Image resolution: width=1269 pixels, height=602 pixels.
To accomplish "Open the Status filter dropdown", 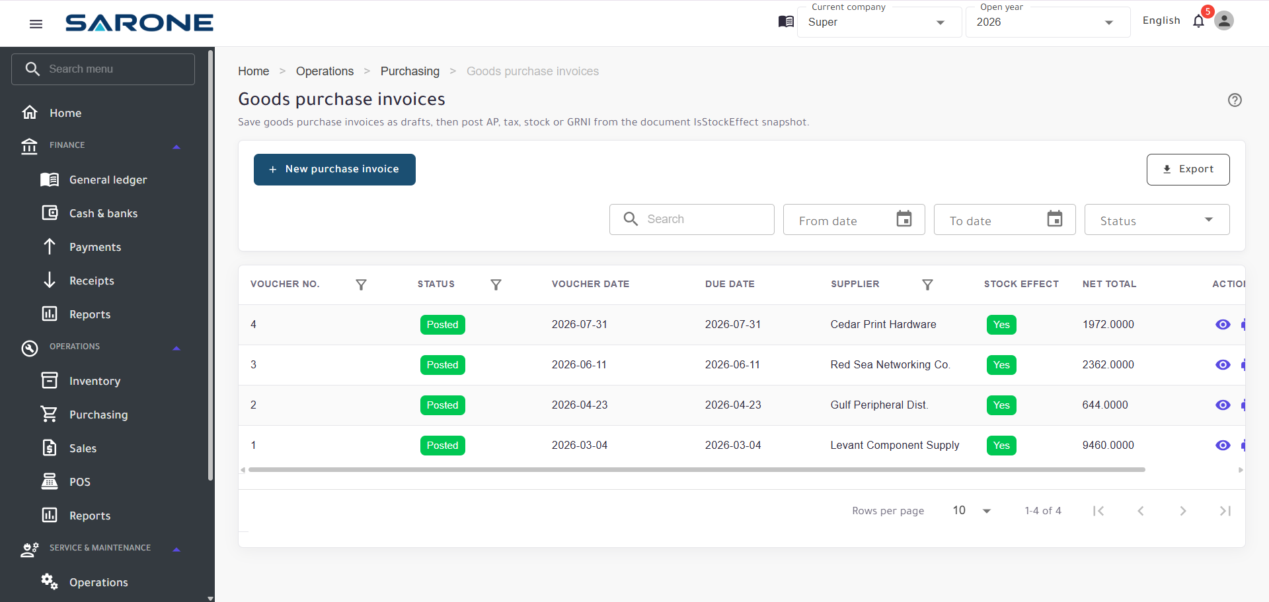I will click(x=1157, y=220).
